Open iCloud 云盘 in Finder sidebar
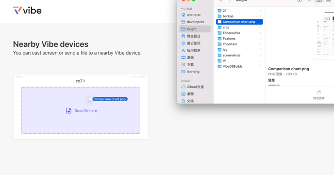 195,87
